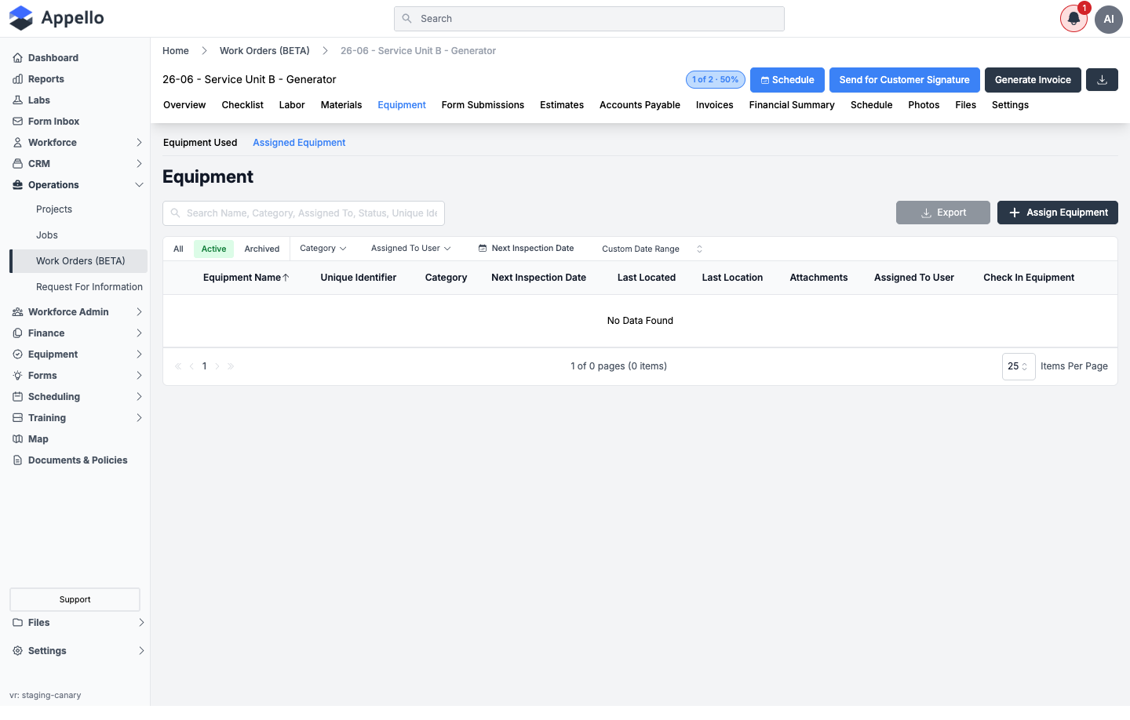Jump to the last page in pagination

point(231,366)
